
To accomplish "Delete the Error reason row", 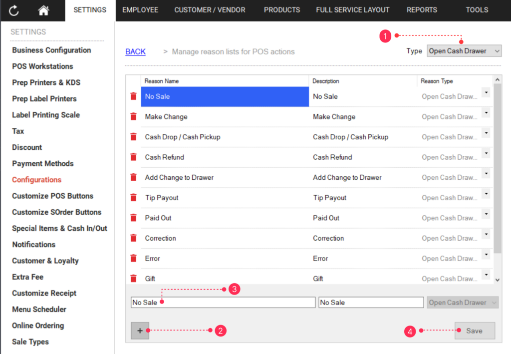I will (133, 258).
